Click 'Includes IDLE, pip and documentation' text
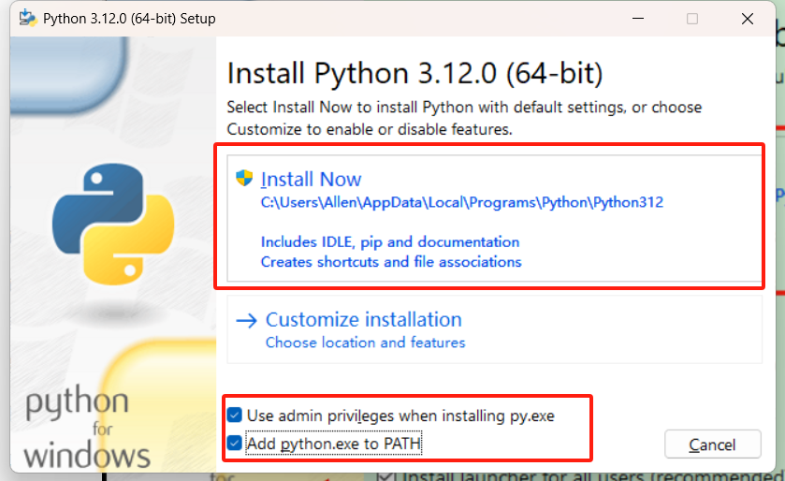The width and height of the screenshot is (785, 481). point(390,241)
